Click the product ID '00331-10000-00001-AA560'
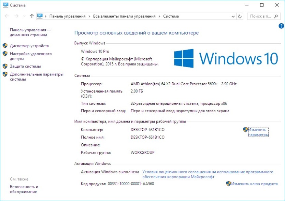Screen dimensions: 285x201 (131, 184)
